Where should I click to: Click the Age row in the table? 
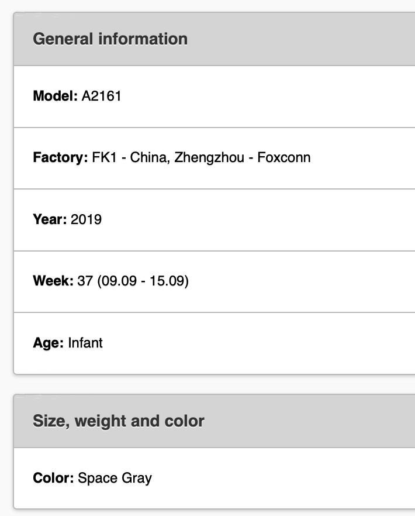pos(215,343)
